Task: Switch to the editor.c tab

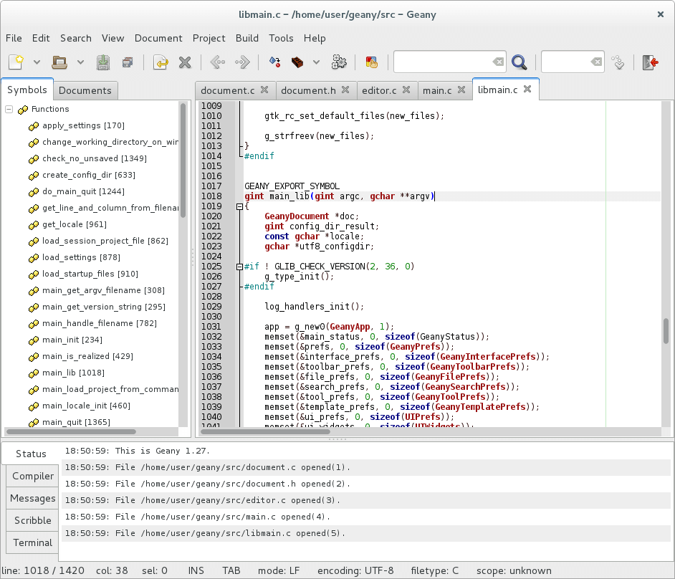Action: tap(380, 90)
